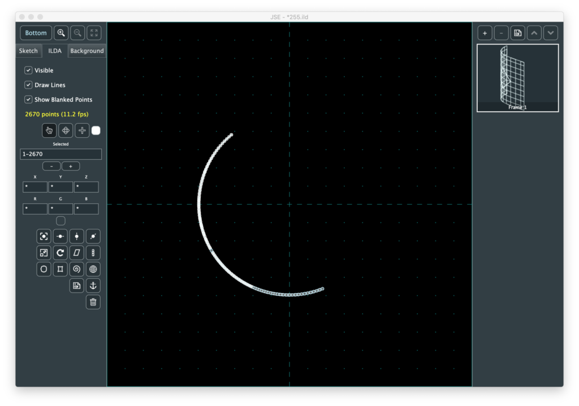Click the anchor icon
Screen dimensions: 579x406
[93, 286]
